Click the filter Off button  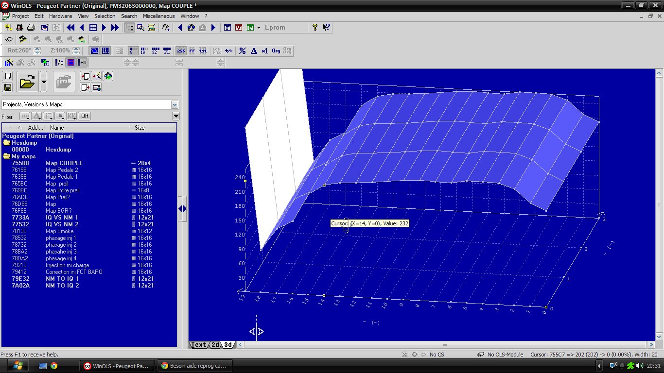pyautogui.click(x=85, y=116)
